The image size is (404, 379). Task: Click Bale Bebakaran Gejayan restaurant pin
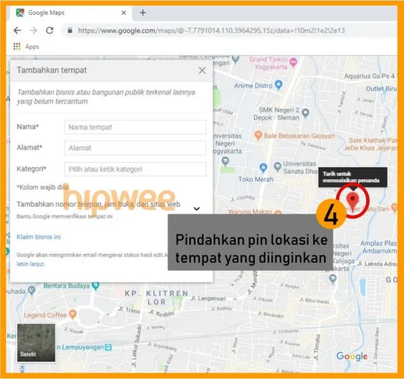[x=258, y=135]
